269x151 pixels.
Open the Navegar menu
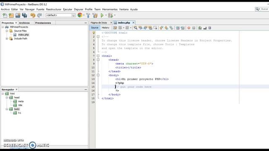pos(30,9)
